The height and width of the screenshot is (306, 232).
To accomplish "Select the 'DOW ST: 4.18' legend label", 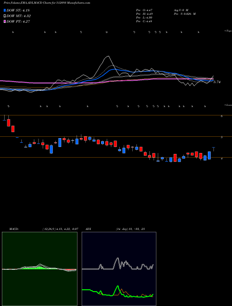I will pos(18,10).
